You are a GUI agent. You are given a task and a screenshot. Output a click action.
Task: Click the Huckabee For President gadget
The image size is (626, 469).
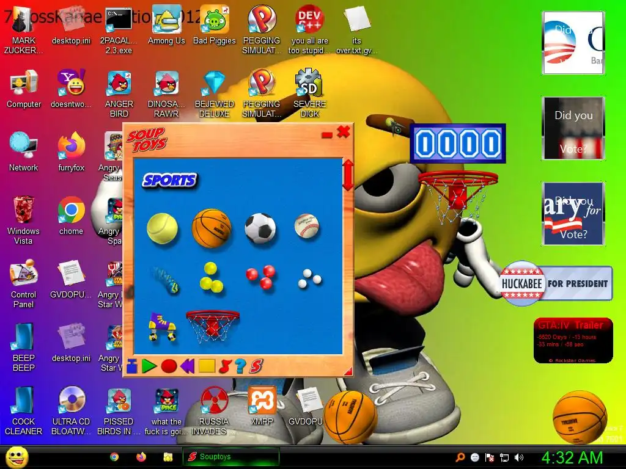click(x=556, y=283)
